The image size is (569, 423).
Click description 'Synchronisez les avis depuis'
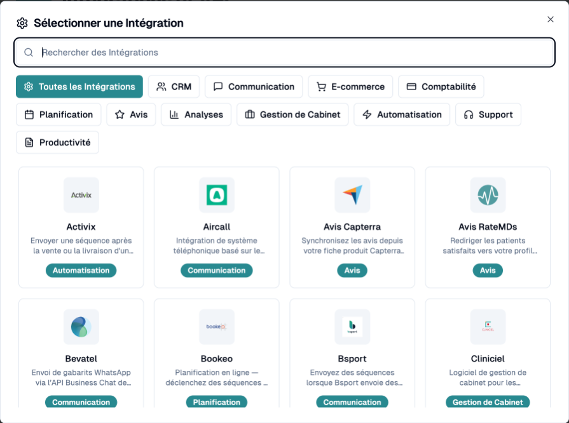353,246
